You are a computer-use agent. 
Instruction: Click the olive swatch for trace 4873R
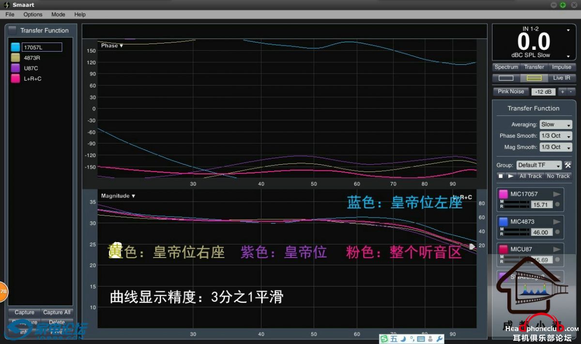point(15,57)
